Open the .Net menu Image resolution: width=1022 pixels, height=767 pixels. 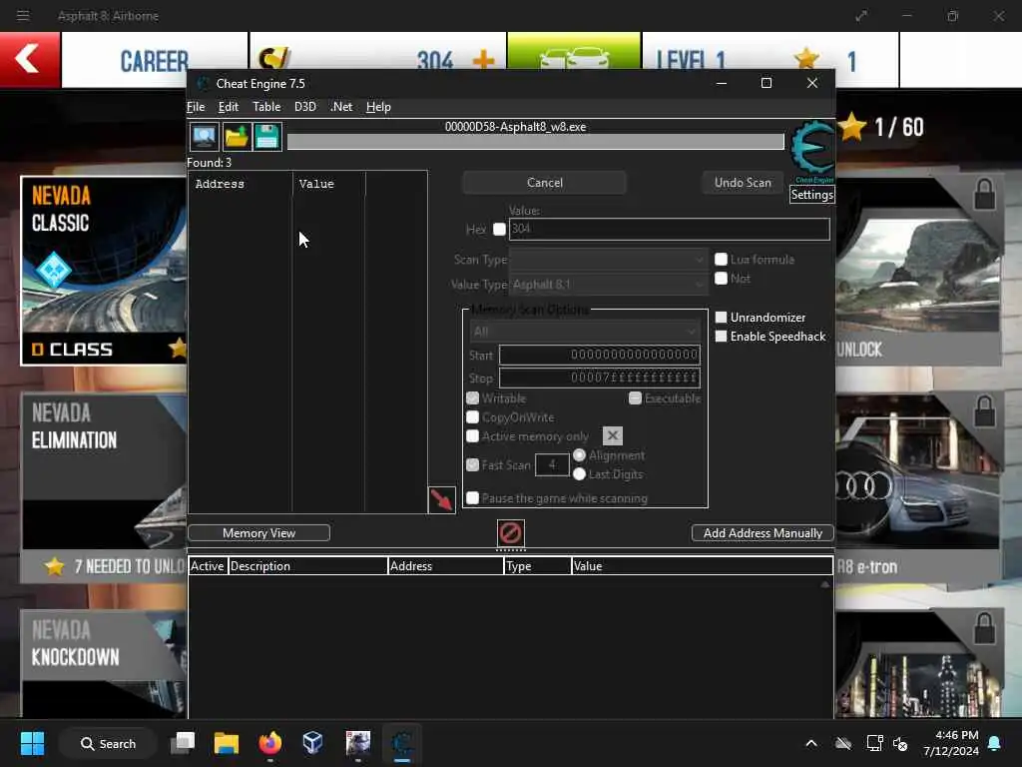pyautogui.click(x=341, y=107)
